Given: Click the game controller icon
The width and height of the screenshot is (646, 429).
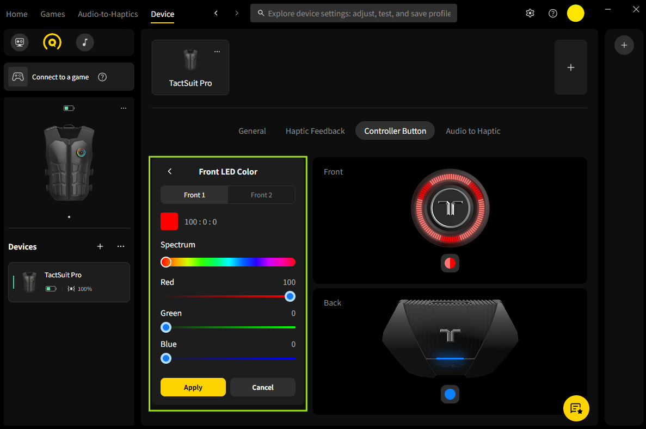Looking at the screenshot, I should [x=18, y=77].
